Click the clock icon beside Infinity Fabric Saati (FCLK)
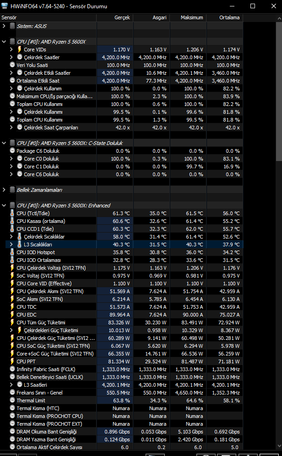 (x=12, y=369)
